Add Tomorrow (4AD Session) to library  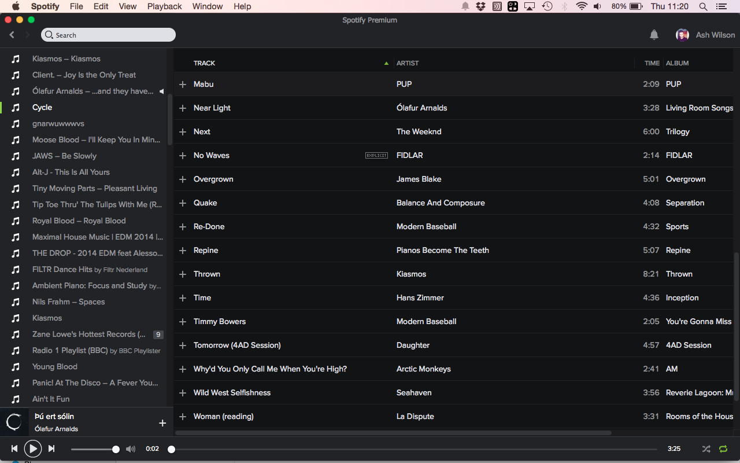pyautogui.click(x=183, y=346)
